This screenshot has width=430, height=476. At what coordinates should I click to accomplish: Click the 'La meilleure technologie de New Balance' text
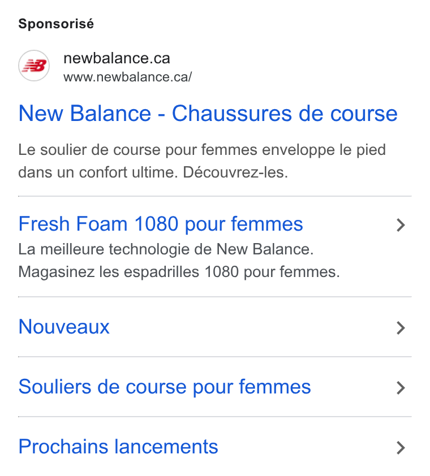click(166, 249)
